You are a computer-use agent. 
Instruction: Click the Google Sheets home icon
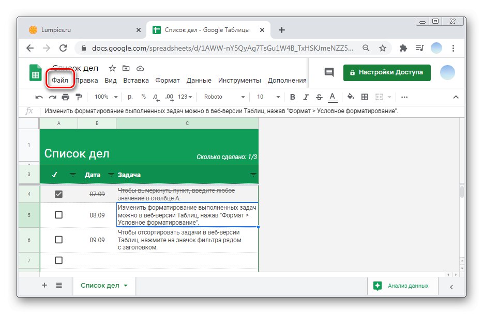[x=36, y=73]
